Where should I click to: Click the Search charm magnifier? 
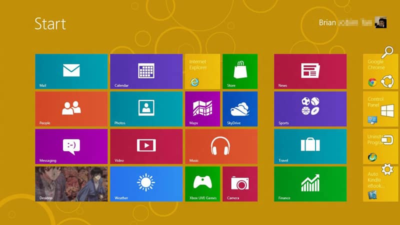coord(387,52)
